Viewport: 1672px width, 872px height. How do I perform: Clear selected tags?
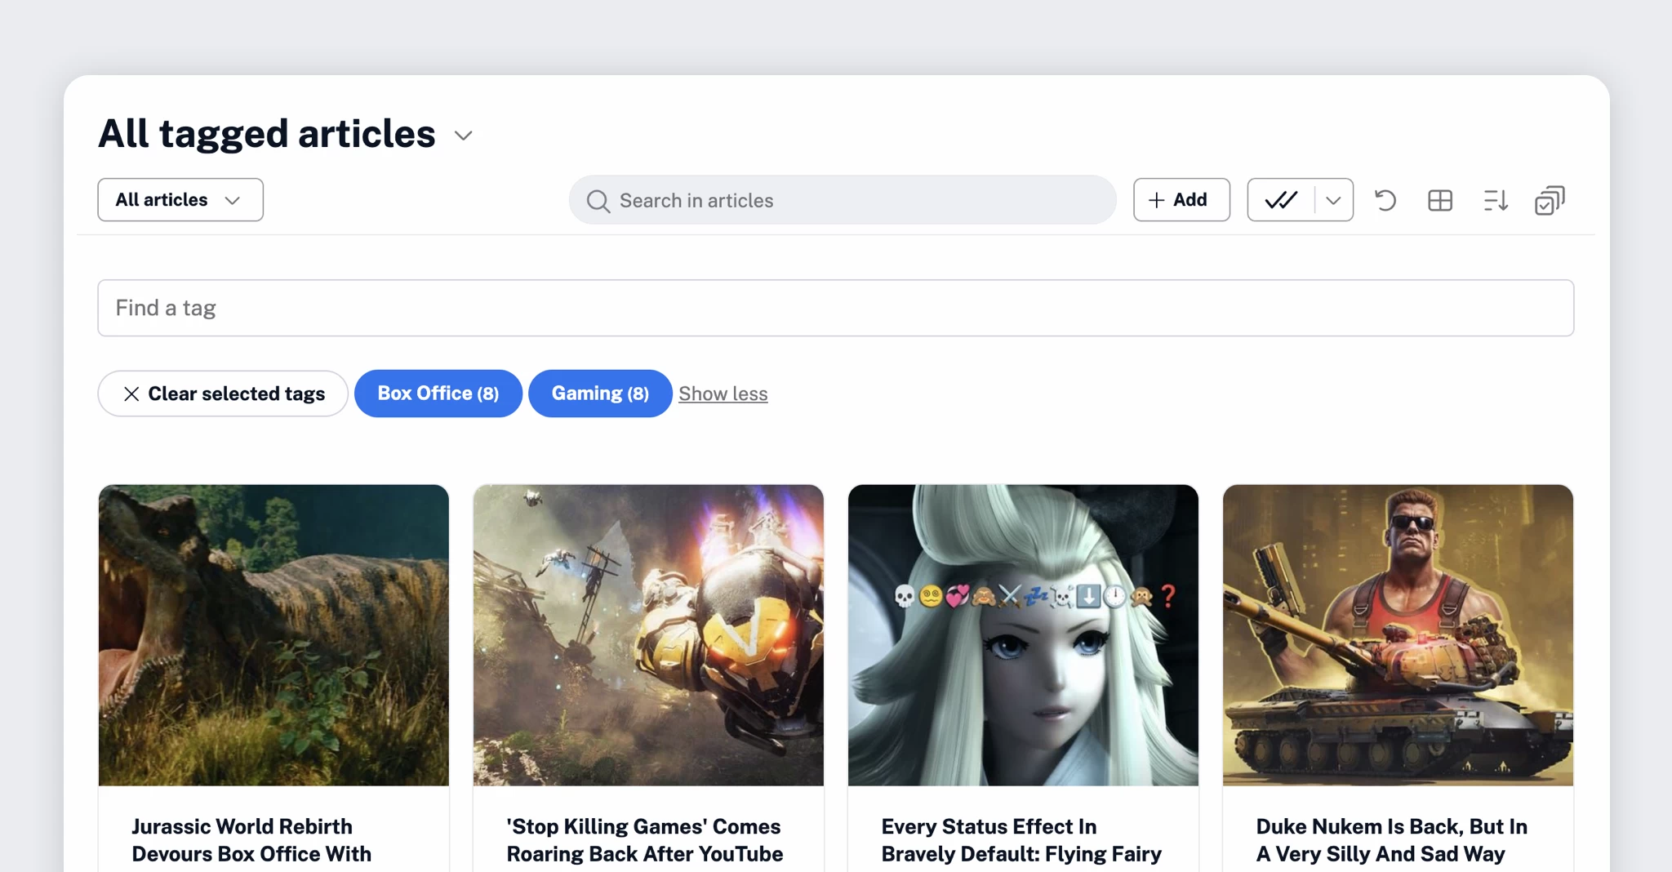point(223,394)
